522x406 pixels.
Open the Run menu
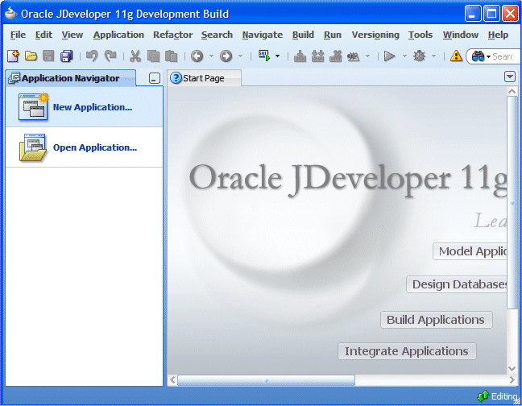pyautogui.click(x=333, y=35)
